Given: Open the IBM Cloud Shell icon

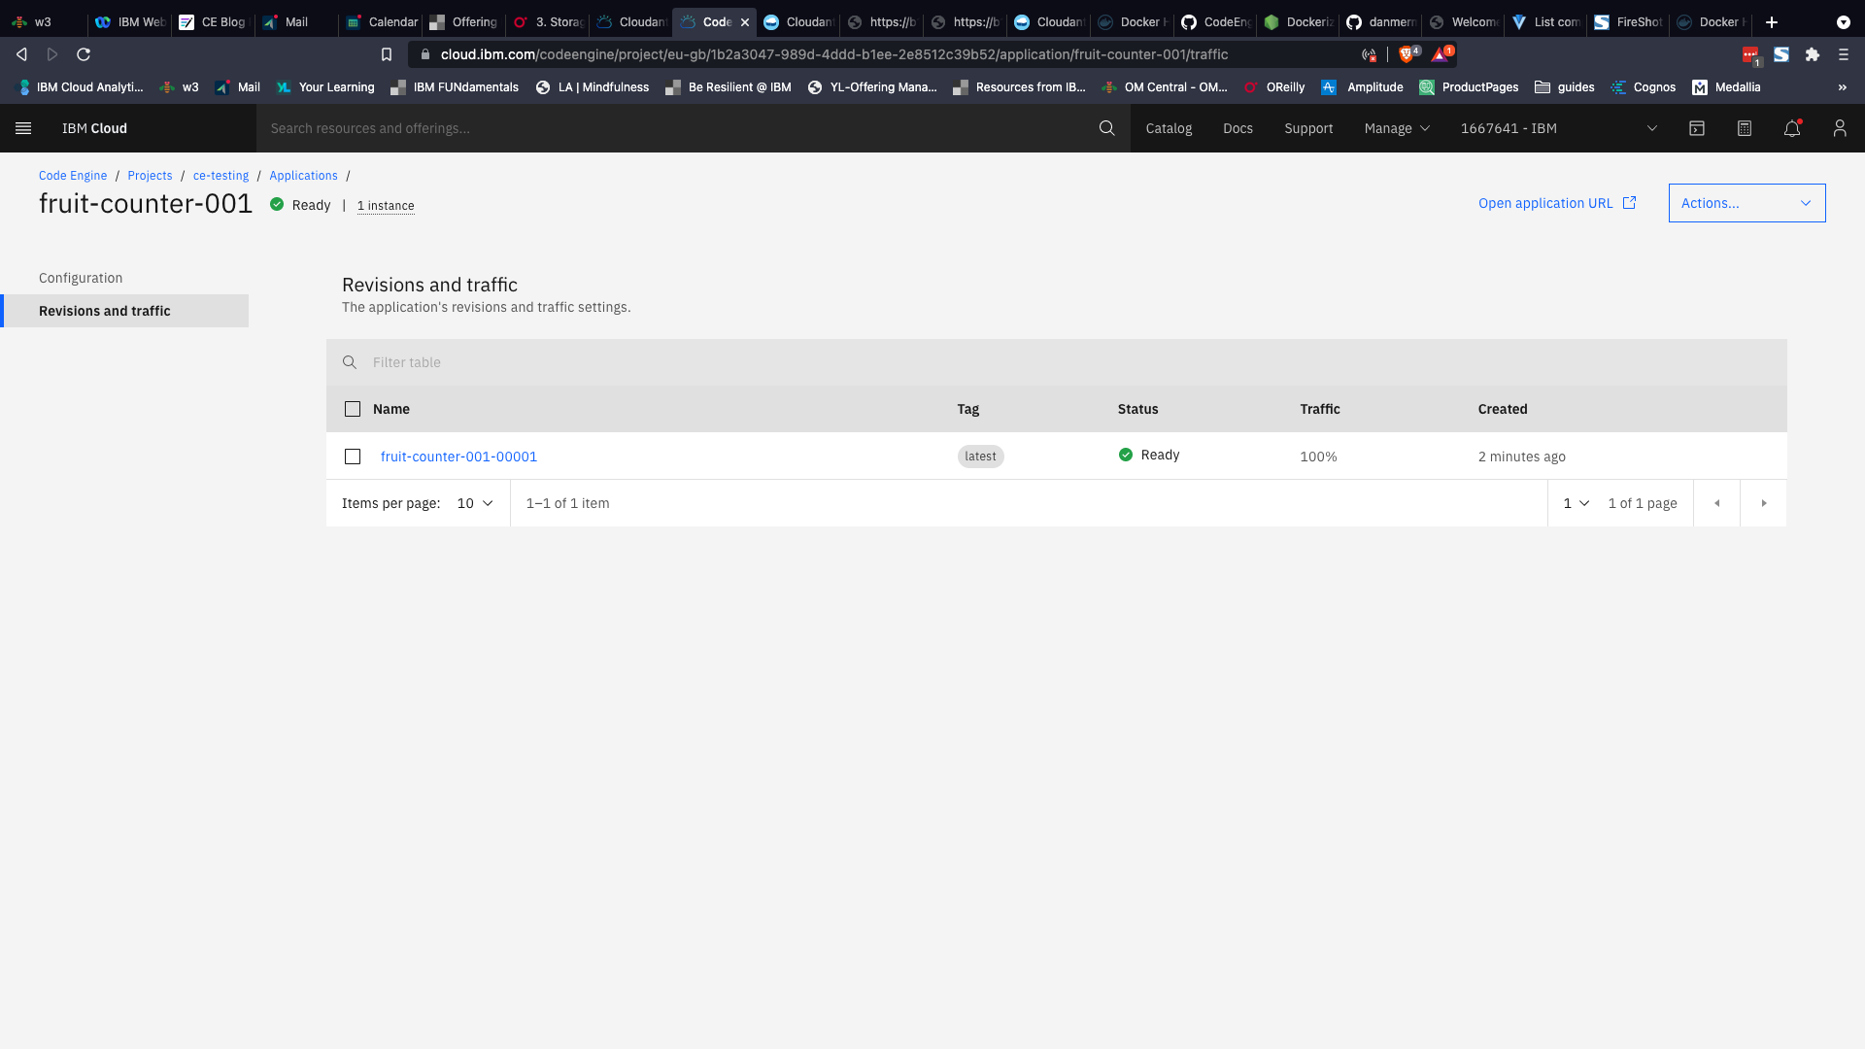Looking at the screenshot, I should pyautogui.click(x=1697, y=128).
